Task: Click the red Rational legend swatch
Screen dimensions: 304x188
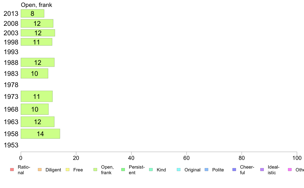Action: coord(12,170)
